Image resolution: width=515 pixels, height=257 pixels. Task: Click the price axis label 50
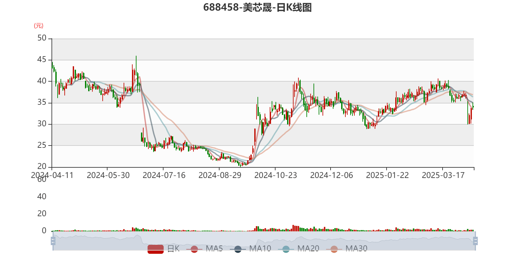click(x=42, y=38)
